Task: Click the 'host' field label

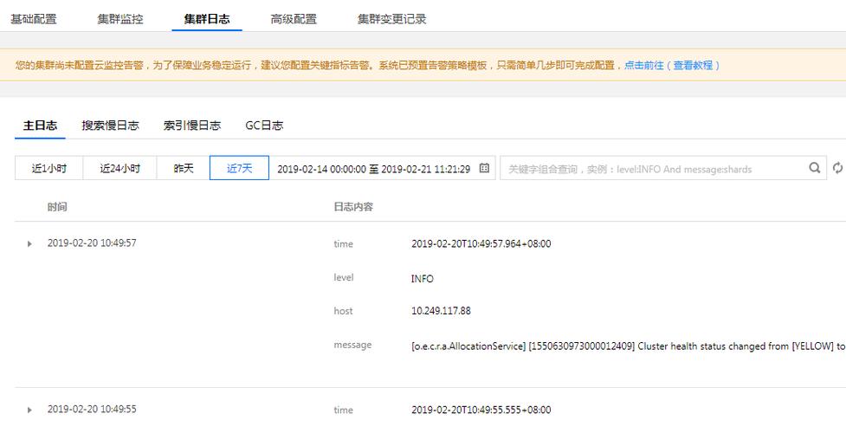Action: pos(343,311)
